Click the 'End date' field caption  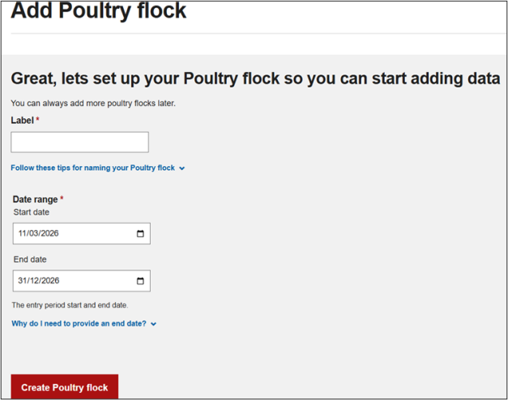click(x=29, y=260)
